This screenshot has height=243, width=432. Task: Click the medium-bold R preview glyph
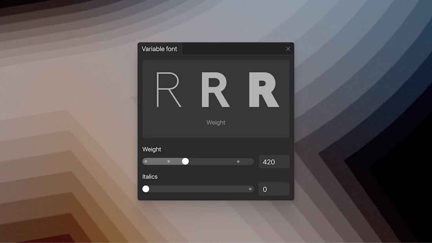(x=215, y=90)
